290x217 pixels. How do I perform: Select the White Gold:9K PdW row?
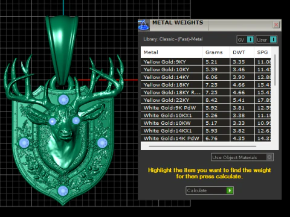[206, 108]
